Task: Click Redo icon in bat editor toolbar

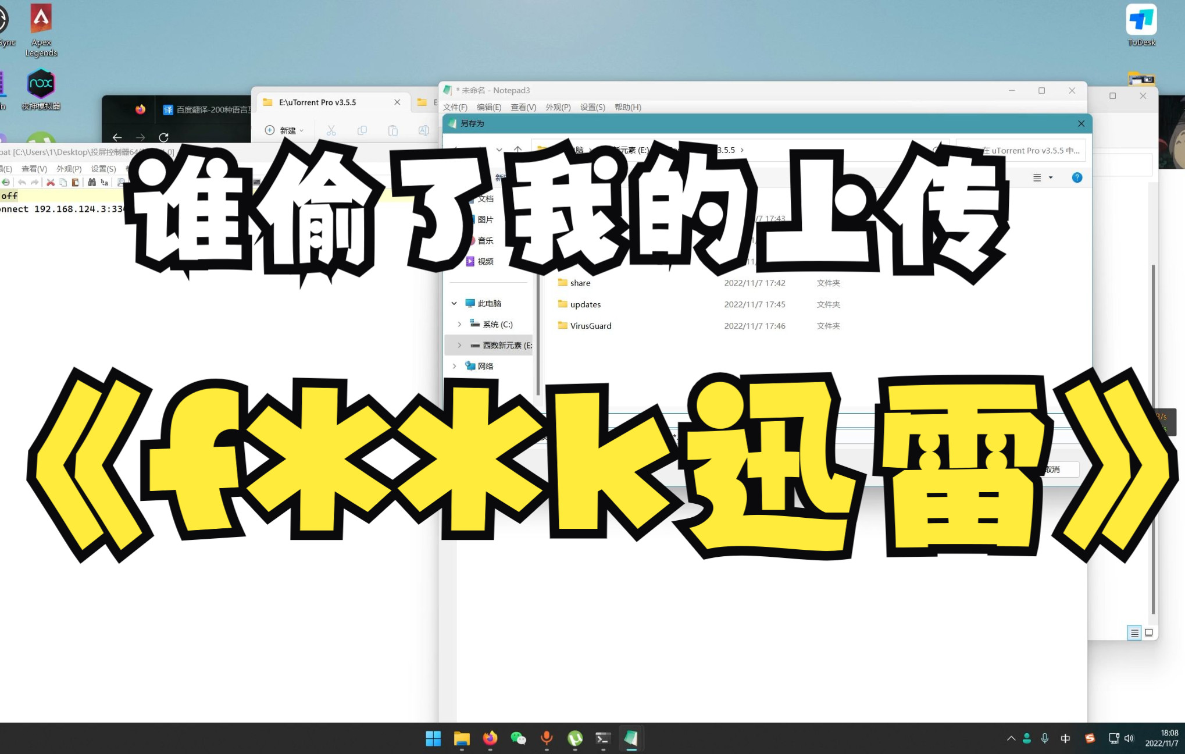Action: [x=35, y=182]
